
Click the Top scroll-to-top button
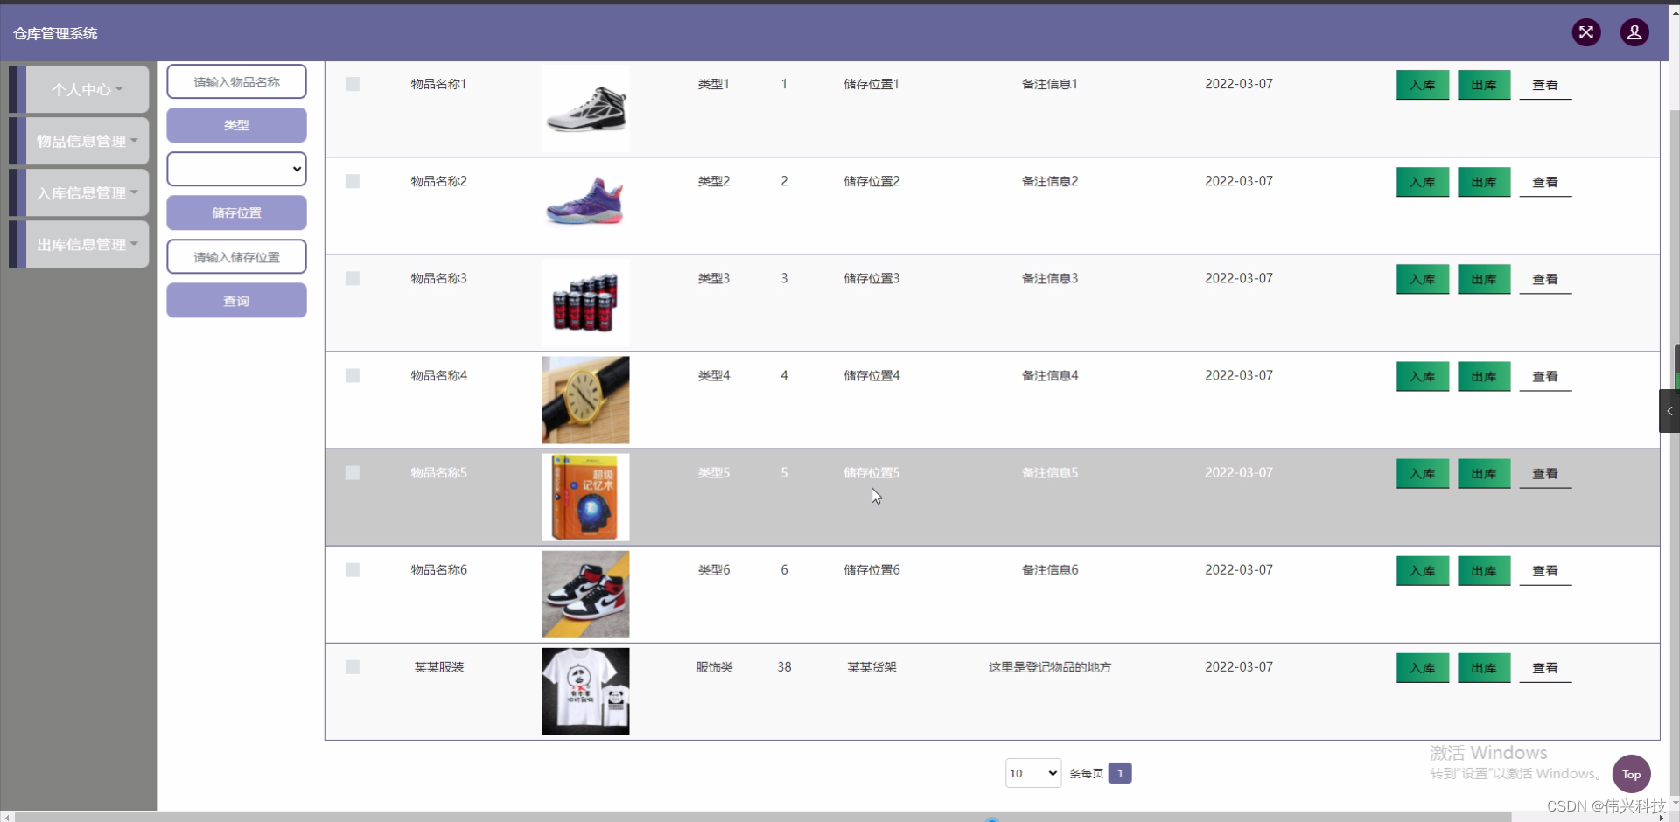point(1631,773)
